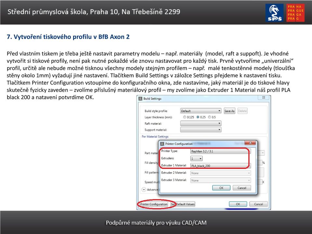Click OK in Build Settings window
This screenshot has width=312, height=234.
(238, 204)
